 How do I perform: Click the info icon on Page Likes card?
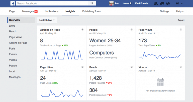(x=82, y=67)
